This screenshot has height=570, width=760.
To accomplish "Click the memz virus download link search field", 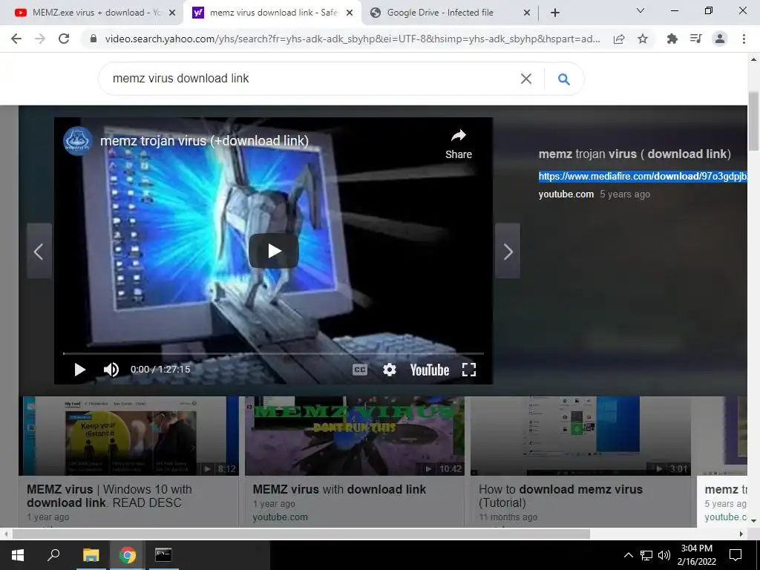I will click(310, 79).
